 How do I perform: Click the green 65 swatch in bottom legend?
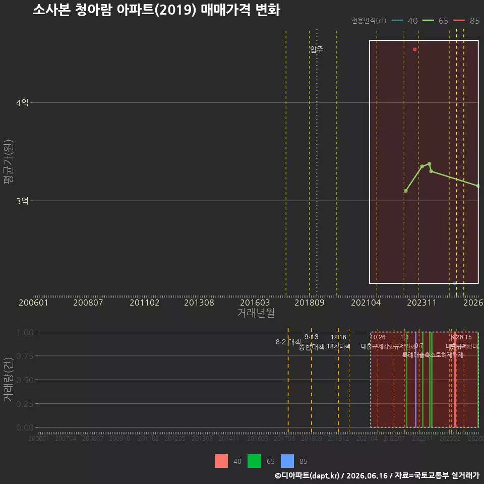[254, 461]
